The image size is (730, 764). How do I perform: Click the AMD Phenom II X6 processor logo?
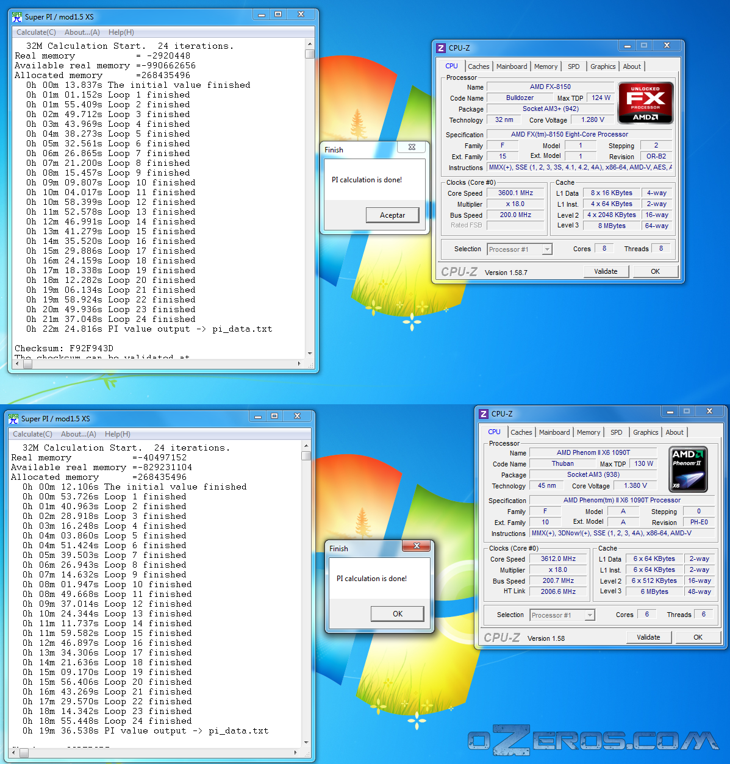pos(689,469)
